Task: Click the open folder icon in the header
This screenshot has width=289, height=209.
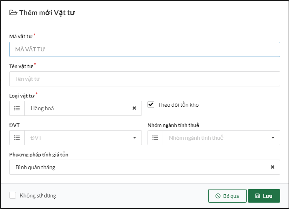Action: coord(13,13)
